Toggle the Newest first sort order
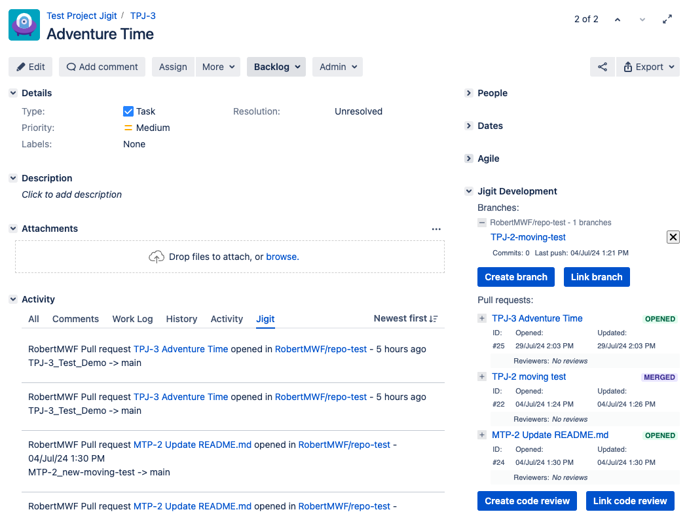The image size is (687, 514). click(x=405, y=319)
